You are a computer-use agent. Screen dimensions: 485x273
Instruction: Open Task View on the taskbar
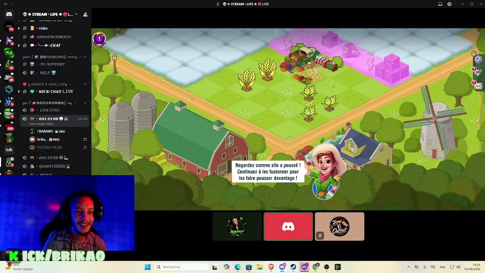click(x=215, y=267)
